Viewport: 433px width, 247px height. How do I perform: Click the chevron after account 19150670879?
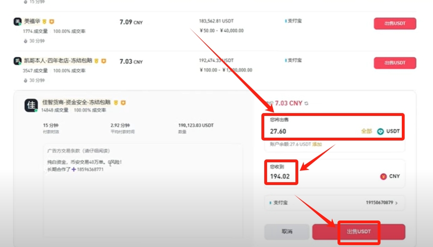click(x=397, y=203)
